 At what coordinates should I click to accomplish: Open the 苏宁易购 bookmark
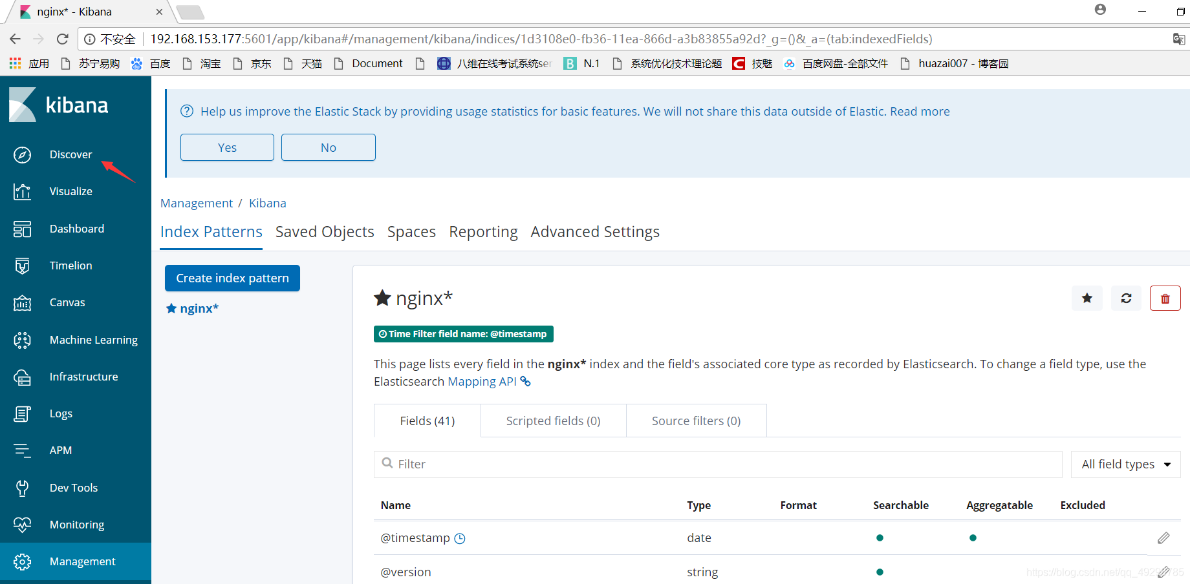(x=91, y=63)
